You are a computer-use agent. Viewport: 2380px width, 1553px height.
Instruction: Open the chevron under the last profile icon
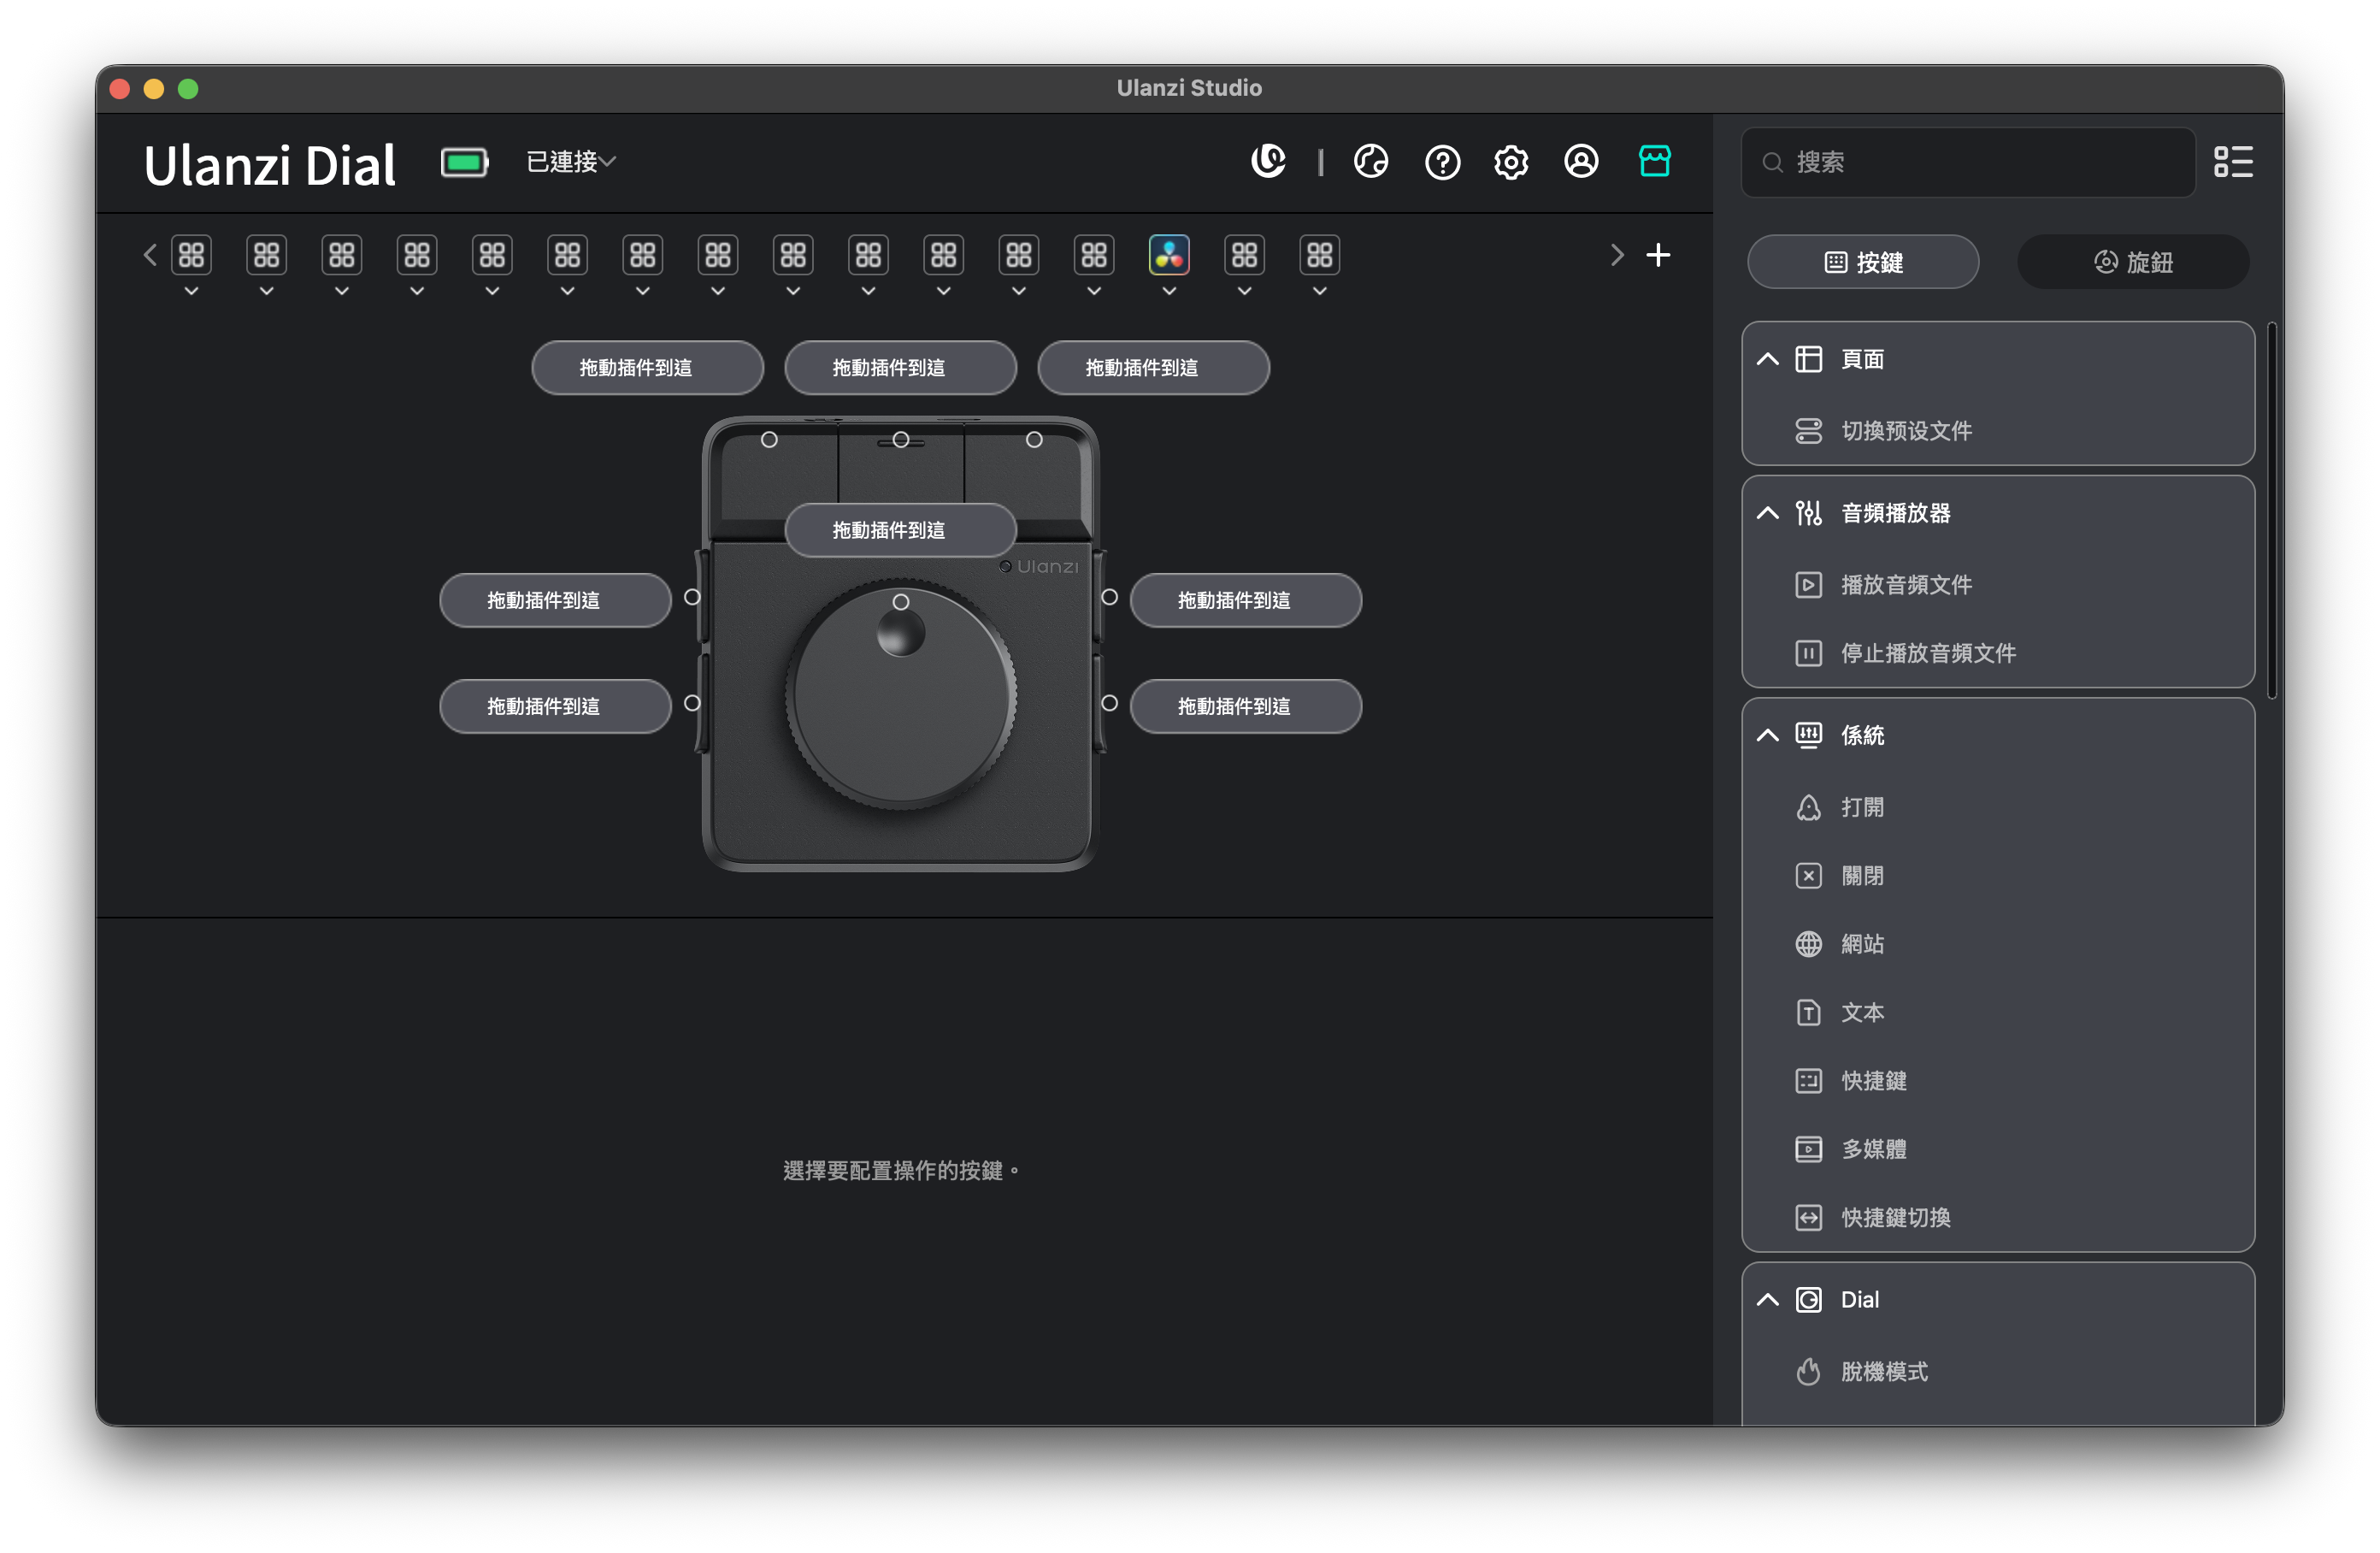point(1319,291)
